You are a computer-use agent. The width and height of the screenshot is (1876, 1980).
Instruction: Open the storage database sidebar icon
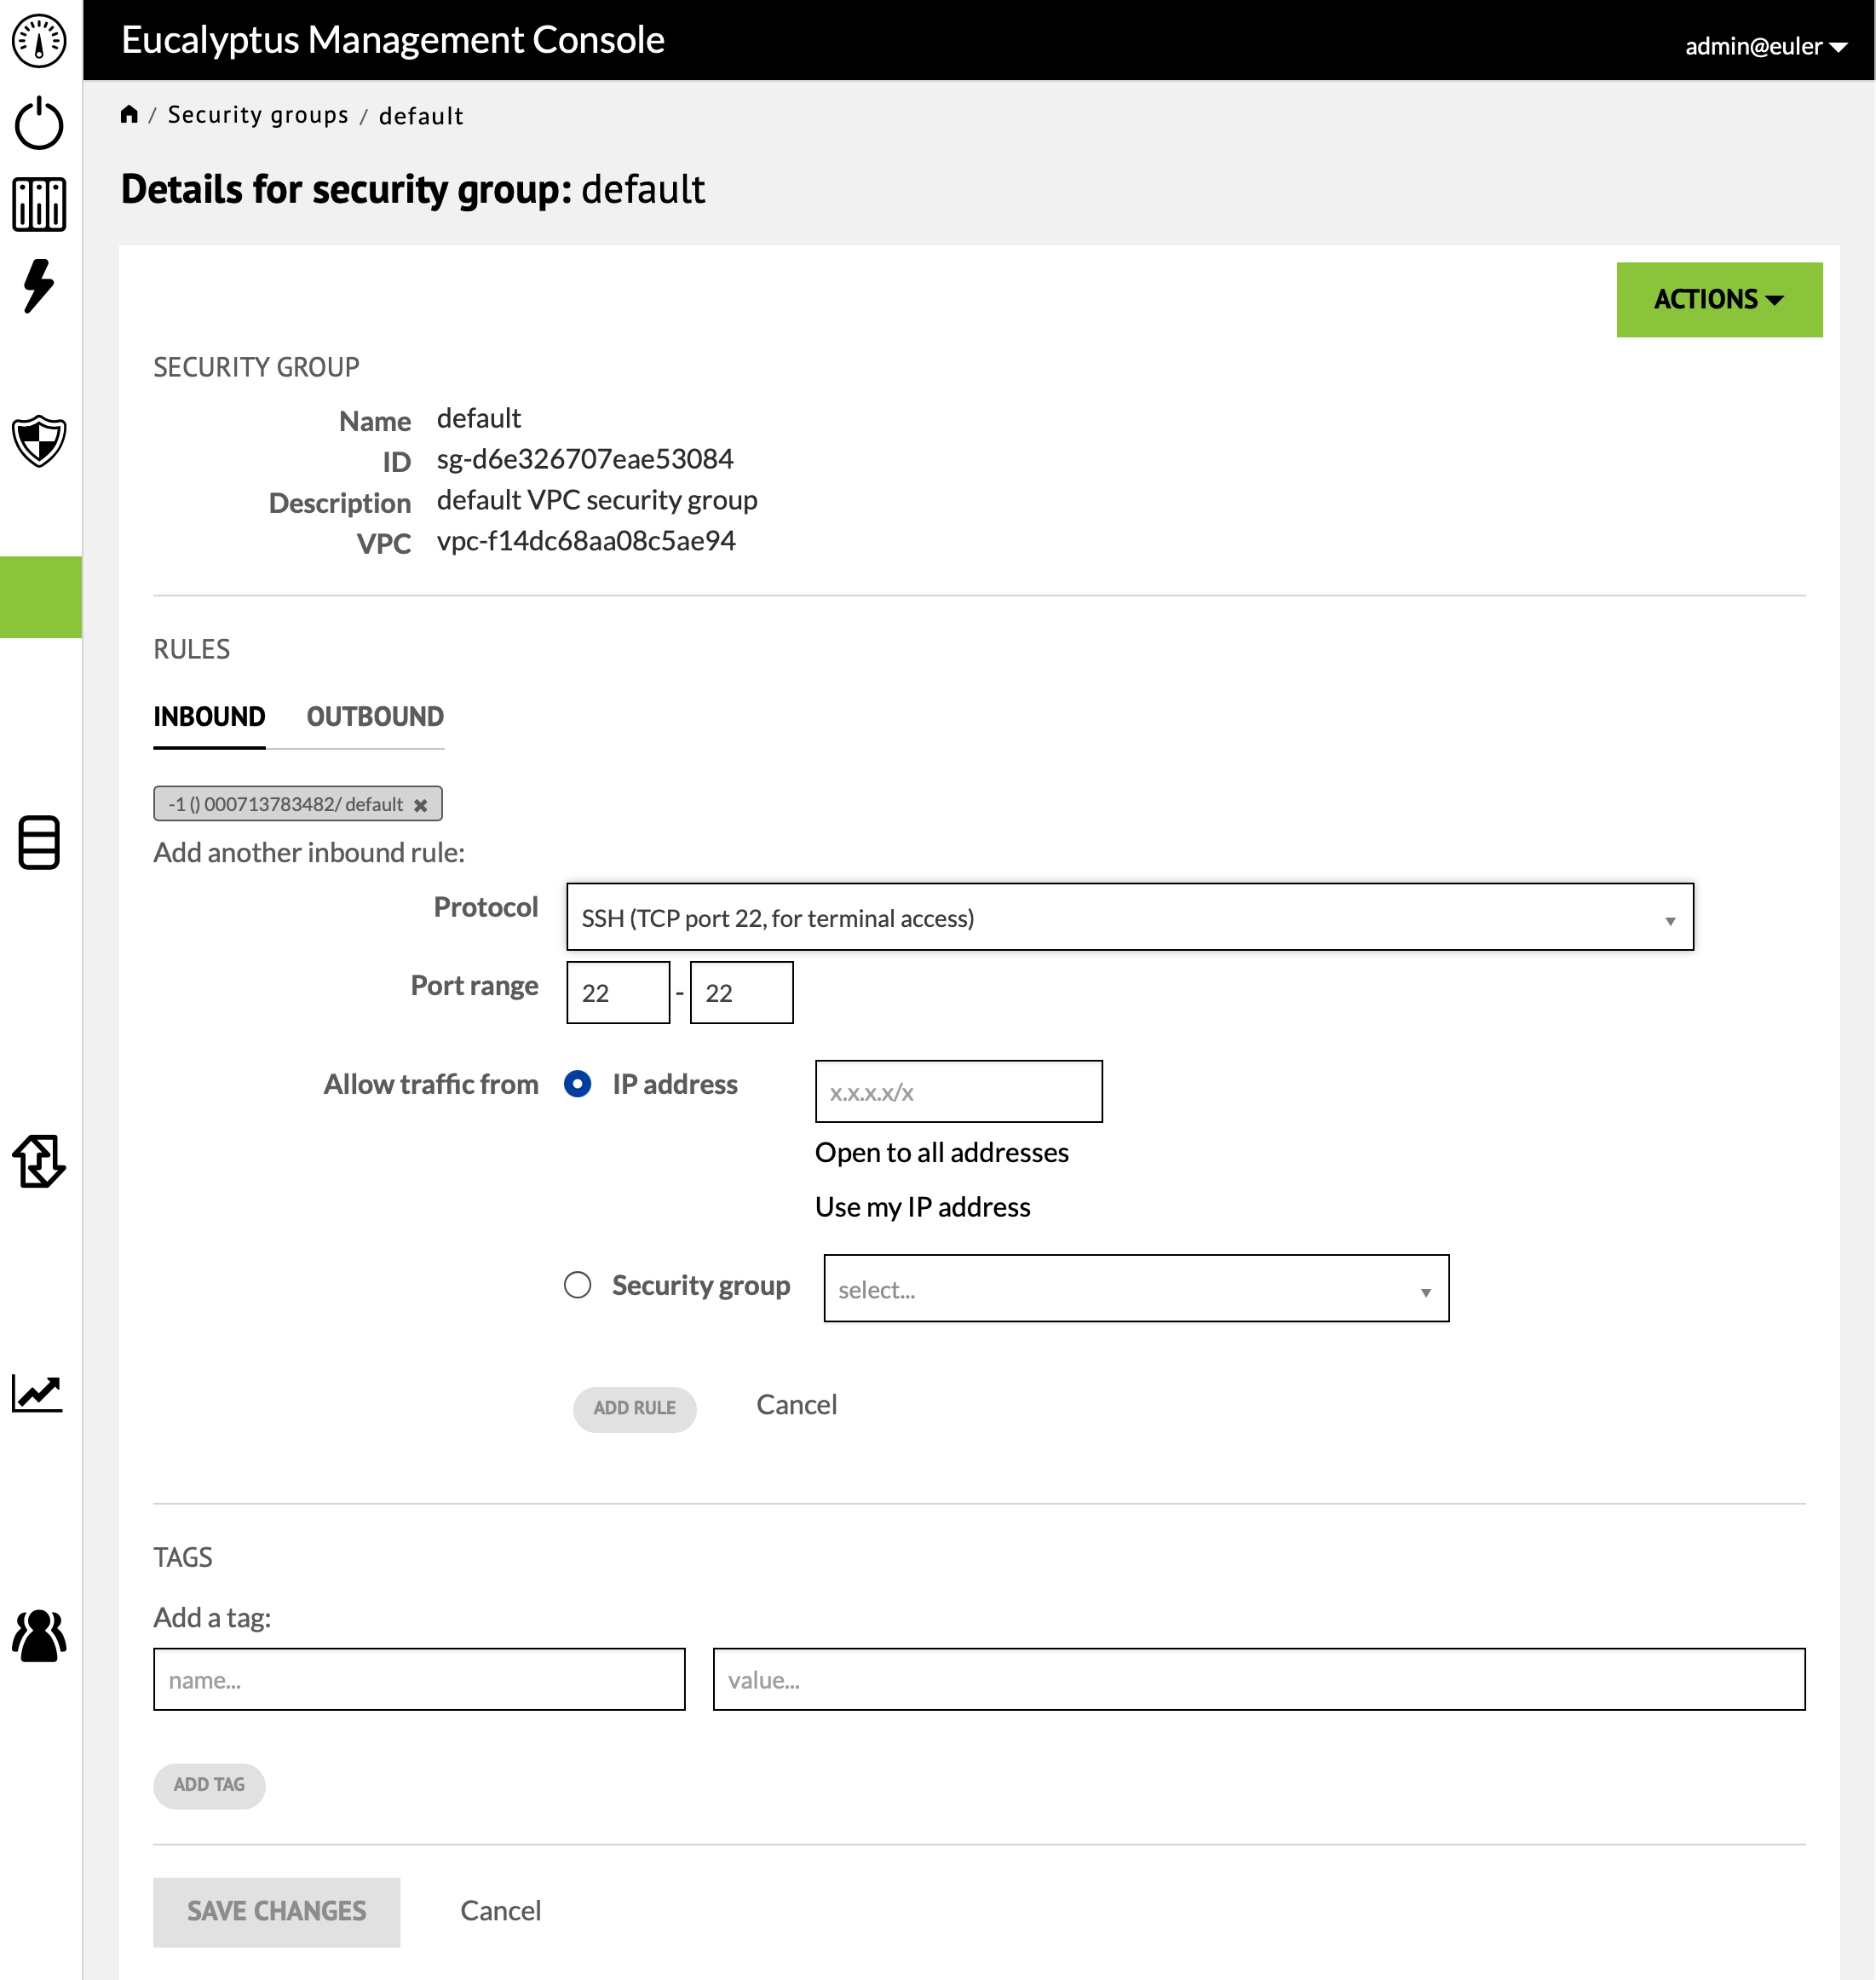point(39,842)
